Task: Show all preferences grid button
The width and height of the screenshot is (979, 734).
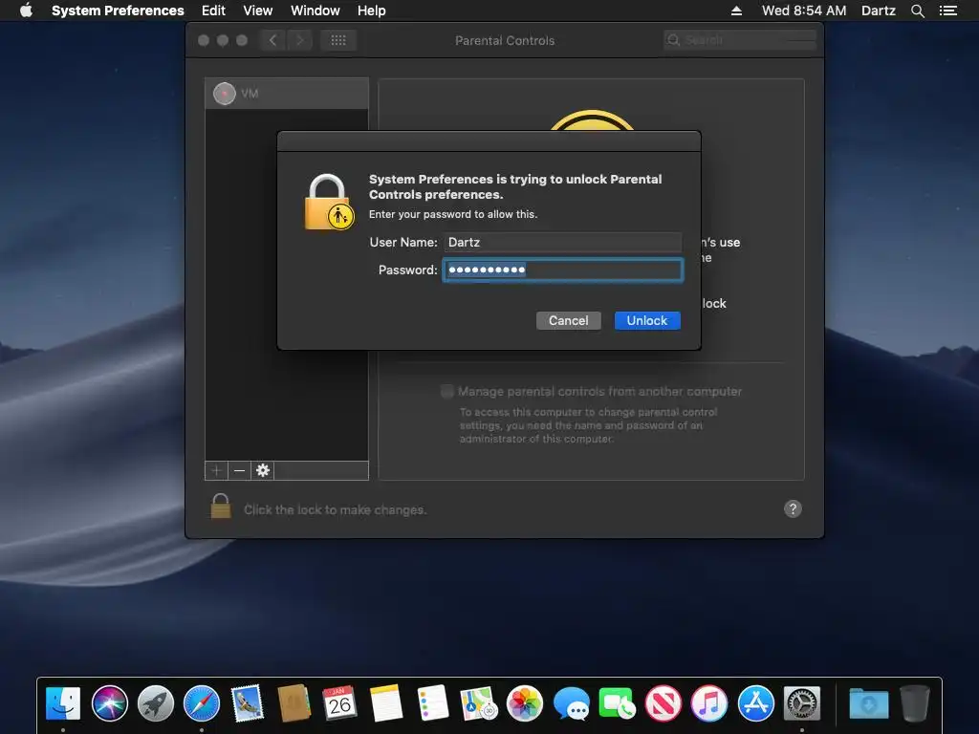Action: tap(338, 40)
